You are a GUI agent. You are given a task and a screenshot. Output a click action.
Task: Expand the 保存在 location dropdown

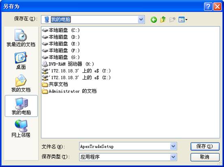pos(141,19)
